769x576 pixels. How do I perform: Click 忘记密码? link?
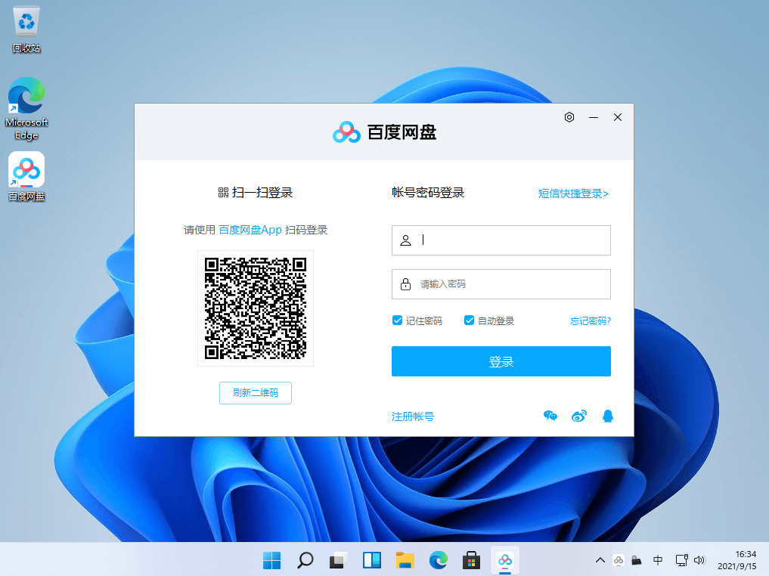click(x=590, y=321)
